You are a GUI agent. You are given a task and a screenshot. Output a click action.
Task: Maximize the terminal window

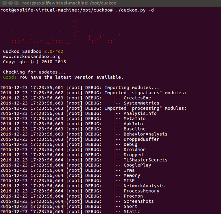(16, 3)
